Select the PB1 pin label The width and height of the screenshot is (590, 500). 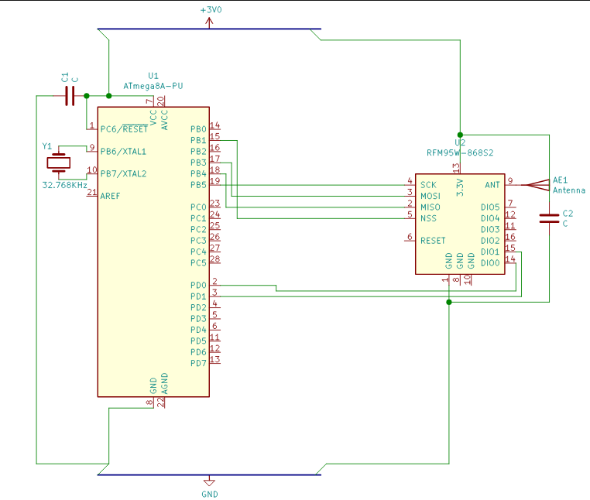click(x=198, y=140)
